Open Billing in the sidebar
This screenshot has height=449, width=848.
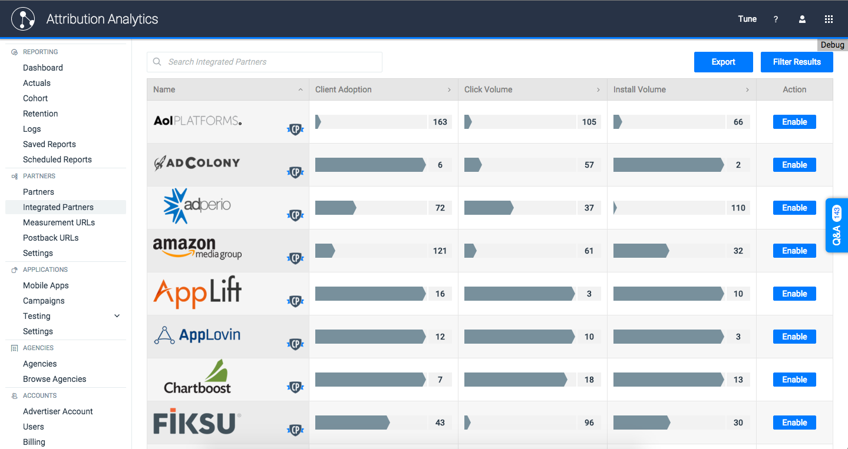tap(34, 442)
